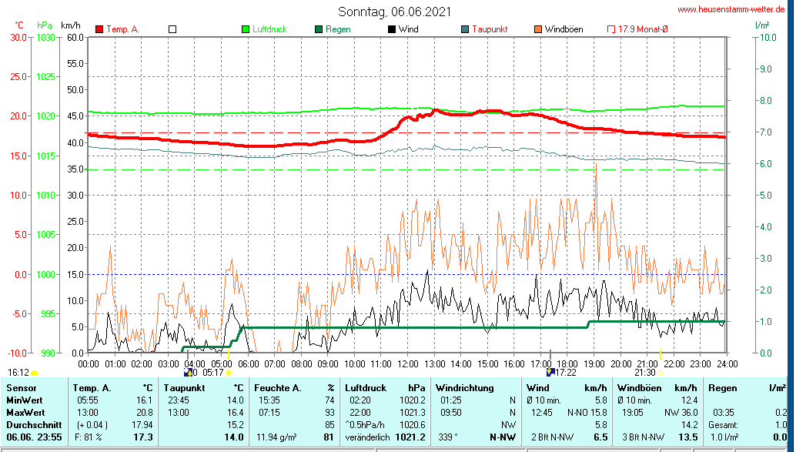The image size is (796, 452).
Task: Click the Luftdruck column header in table
Action: 366,388
